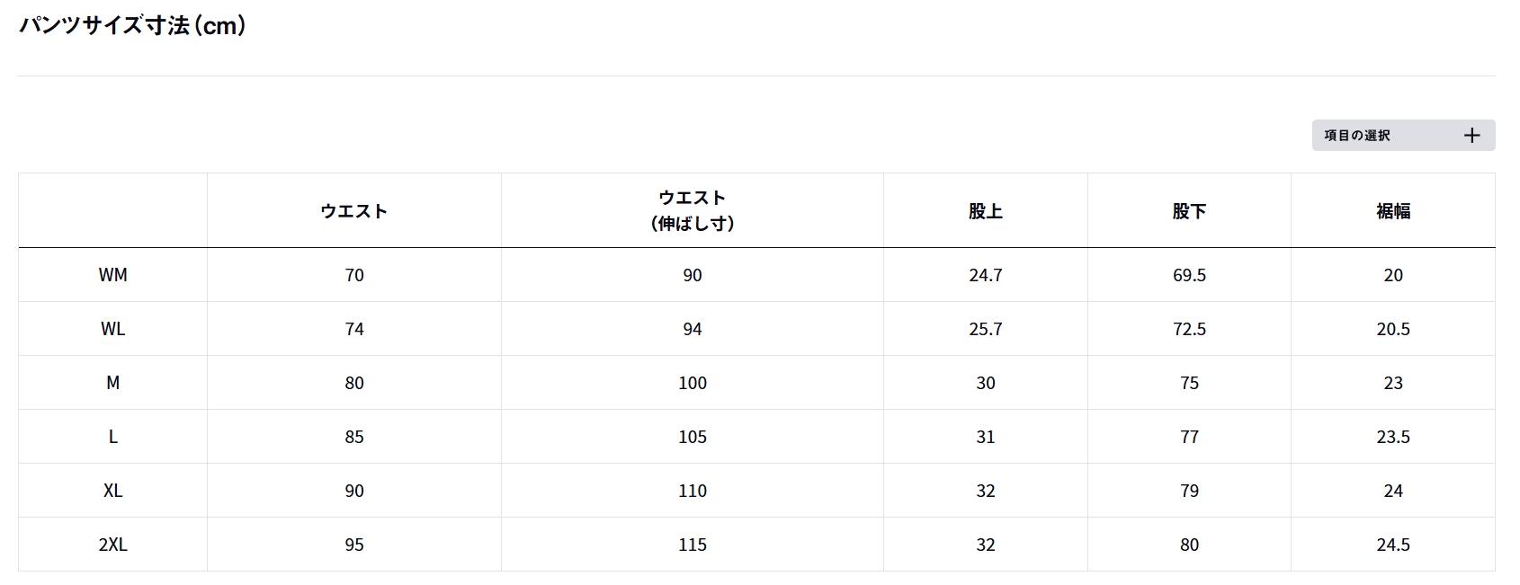Click the L size row label
This screenshot has width=1520, height=585.
click(112, 437)
